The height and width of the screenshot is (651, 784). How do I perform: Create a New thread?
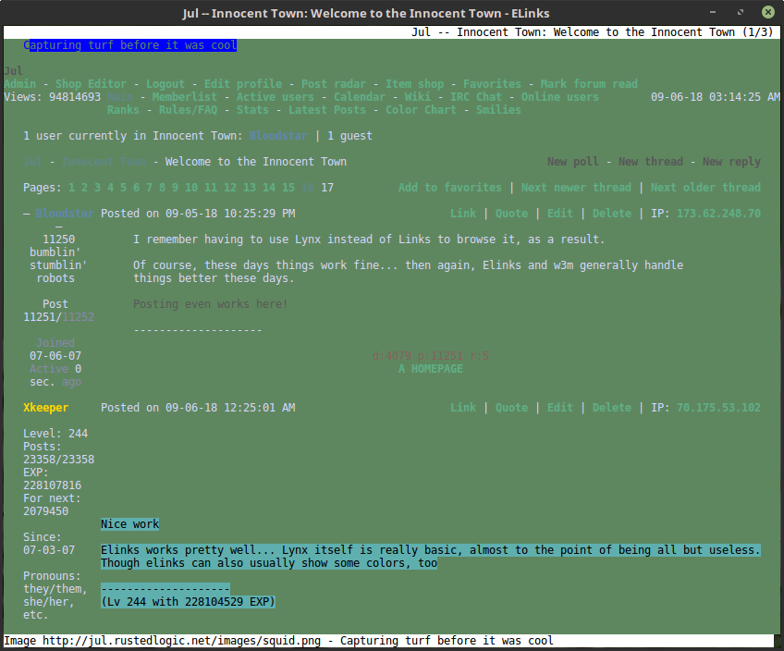pos(650,162)
